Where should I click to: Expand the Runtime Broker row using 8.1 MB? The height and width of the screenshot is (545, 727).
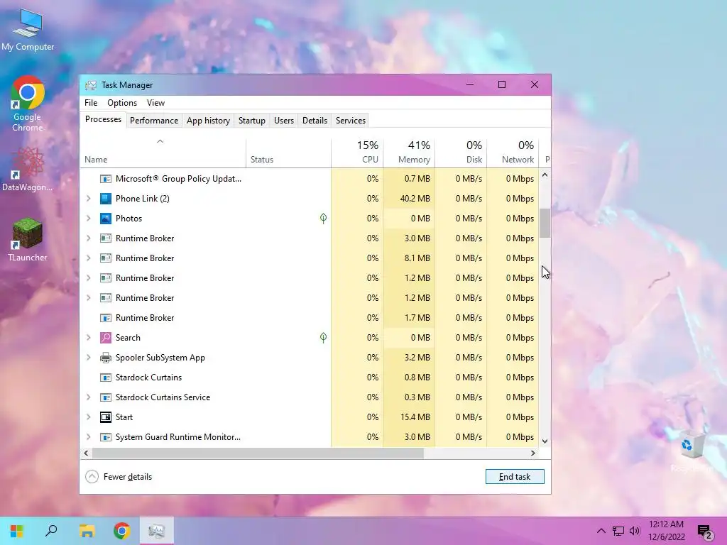coord(89,258)
